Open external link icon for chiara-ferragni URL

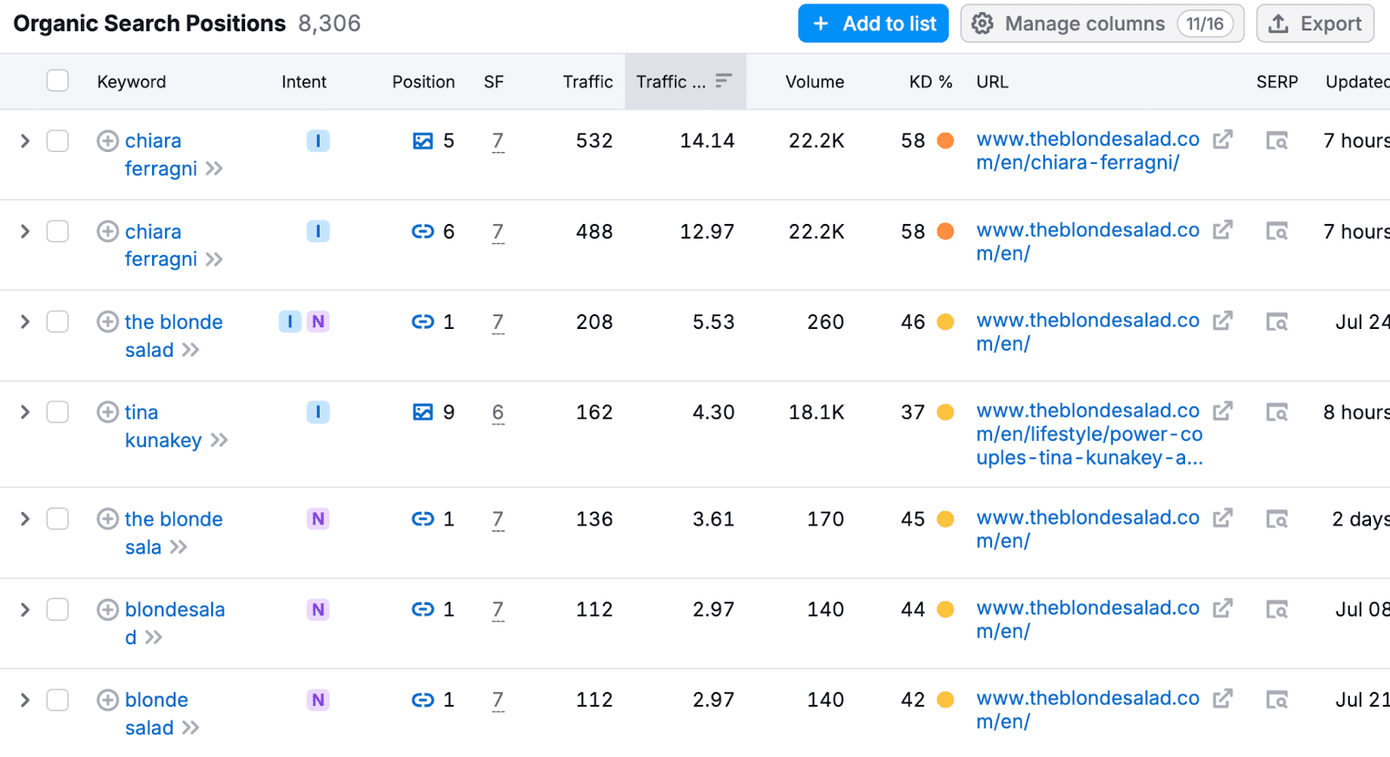point(1223,140)
